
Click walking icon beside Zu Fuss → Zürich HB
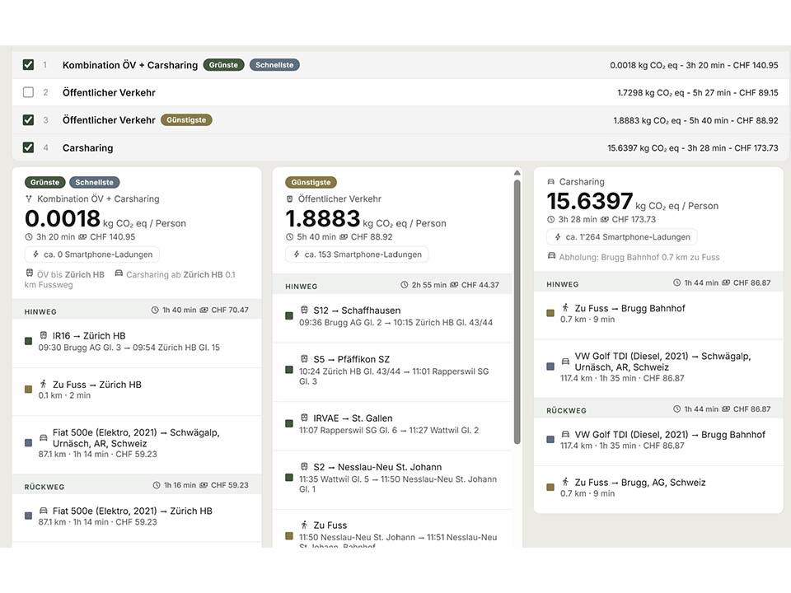(44, 385)
